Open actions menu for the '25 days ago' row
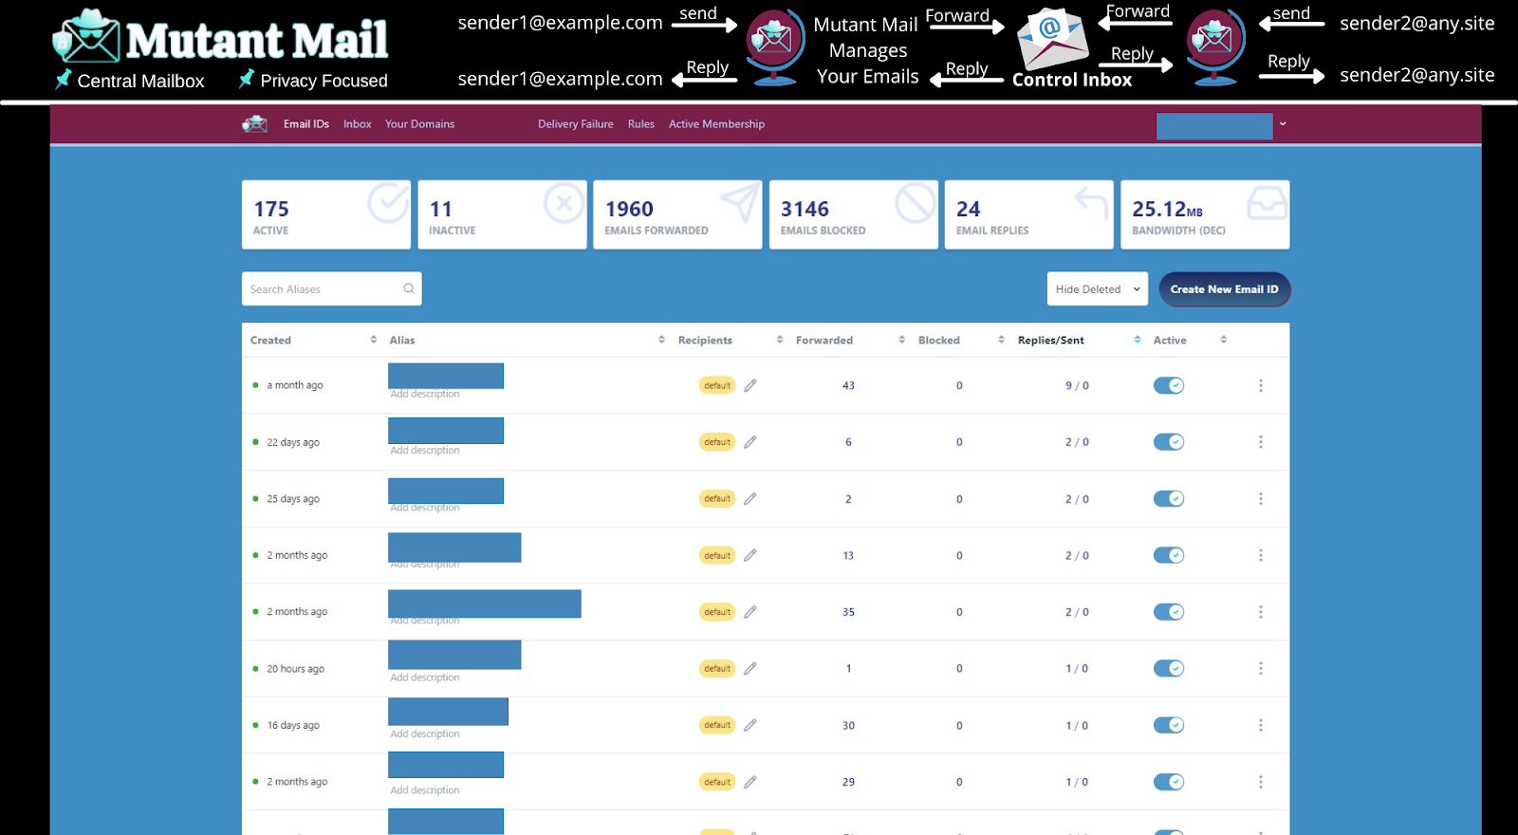 (1261, 499)
